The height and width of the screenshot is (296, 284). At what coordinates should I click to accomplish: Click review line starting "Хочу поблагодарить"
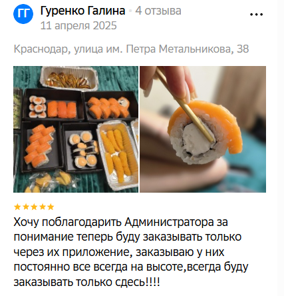coord(121,222)
